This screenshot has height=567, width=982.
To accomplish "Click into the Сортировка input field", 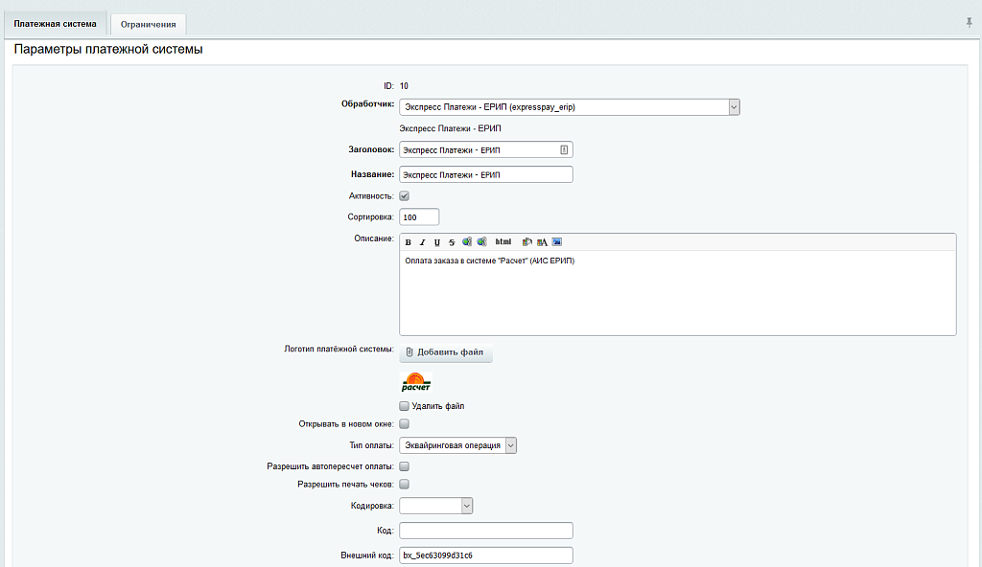I will click(x=419, y=217).
